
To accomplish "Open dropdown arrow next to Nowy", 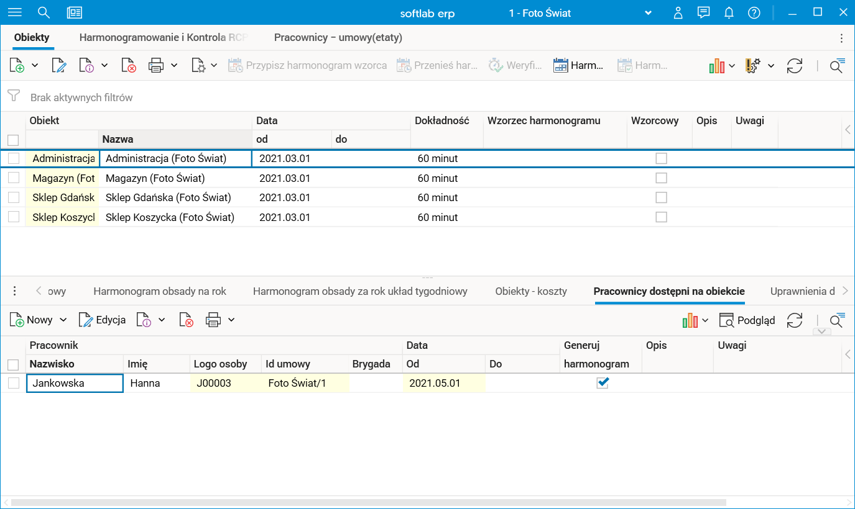I will pyautogui.click(x=63, y=320).
